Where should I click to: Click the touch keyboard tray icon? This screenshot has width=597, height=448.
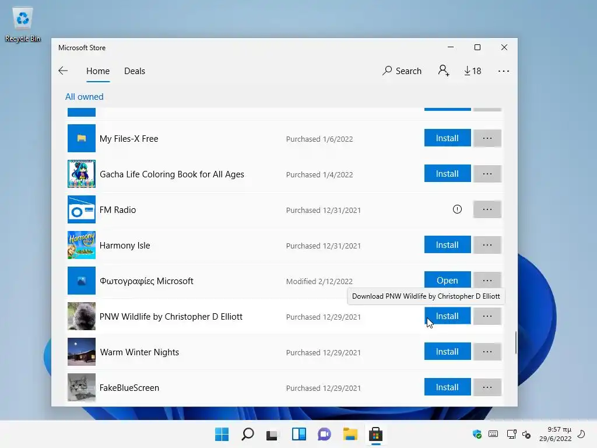point(493,434)
